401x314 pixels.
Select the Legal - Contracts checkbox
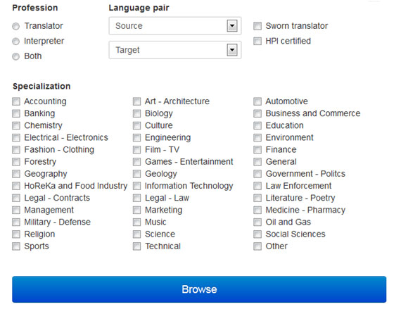coord(16,198)
